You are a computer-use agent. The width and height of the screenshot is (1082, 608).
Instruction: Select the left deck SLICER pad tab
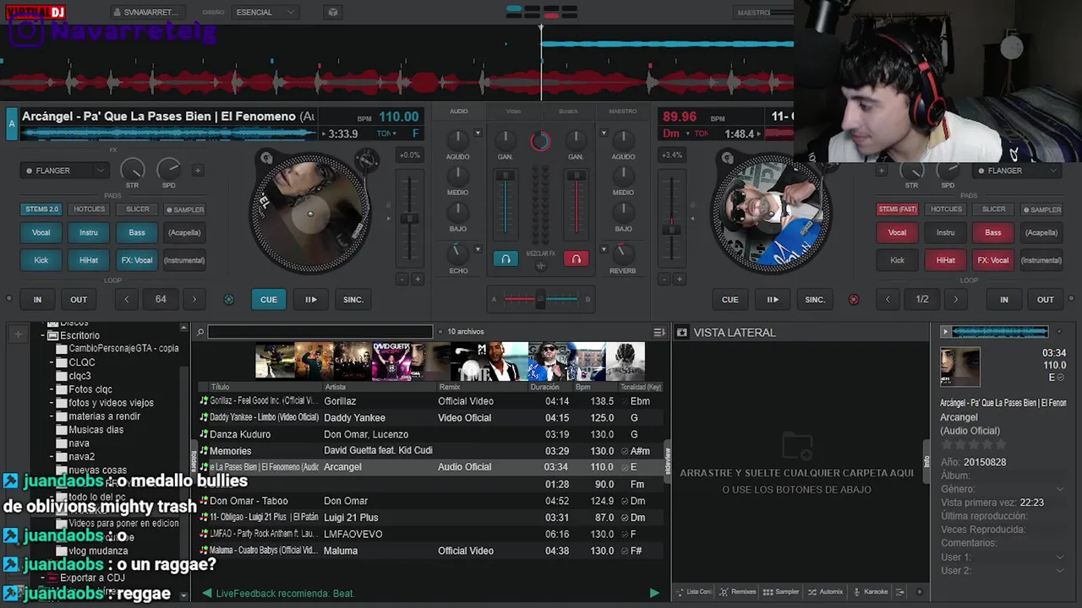click(137, 209)
